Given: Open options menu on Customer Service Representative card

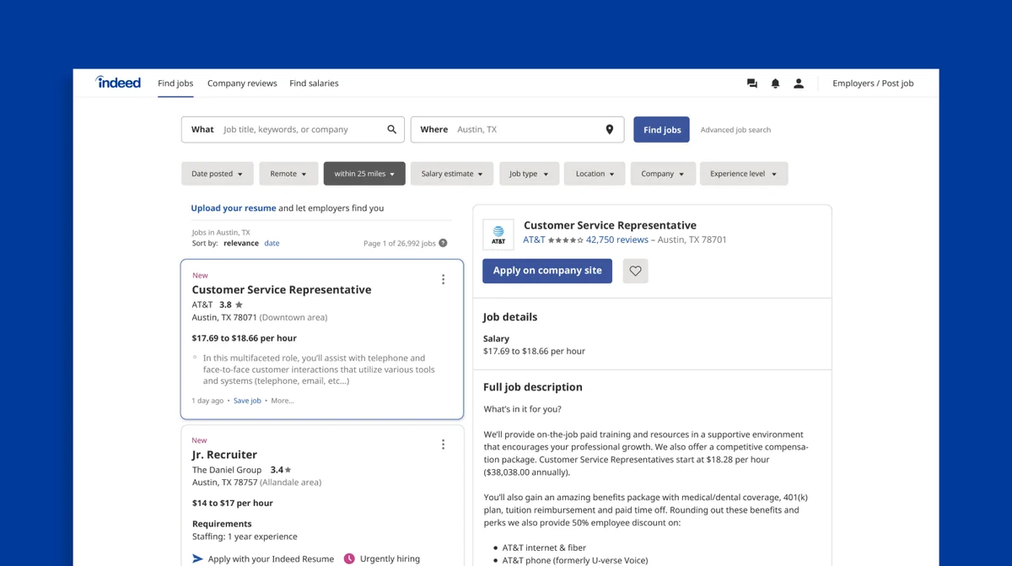Looking at the screenshot, I should (x=443, y=279).
